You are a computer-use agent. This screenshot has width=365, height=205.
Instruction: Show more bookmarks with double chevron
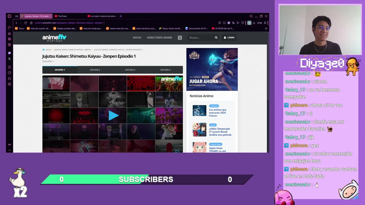point(266,28)
